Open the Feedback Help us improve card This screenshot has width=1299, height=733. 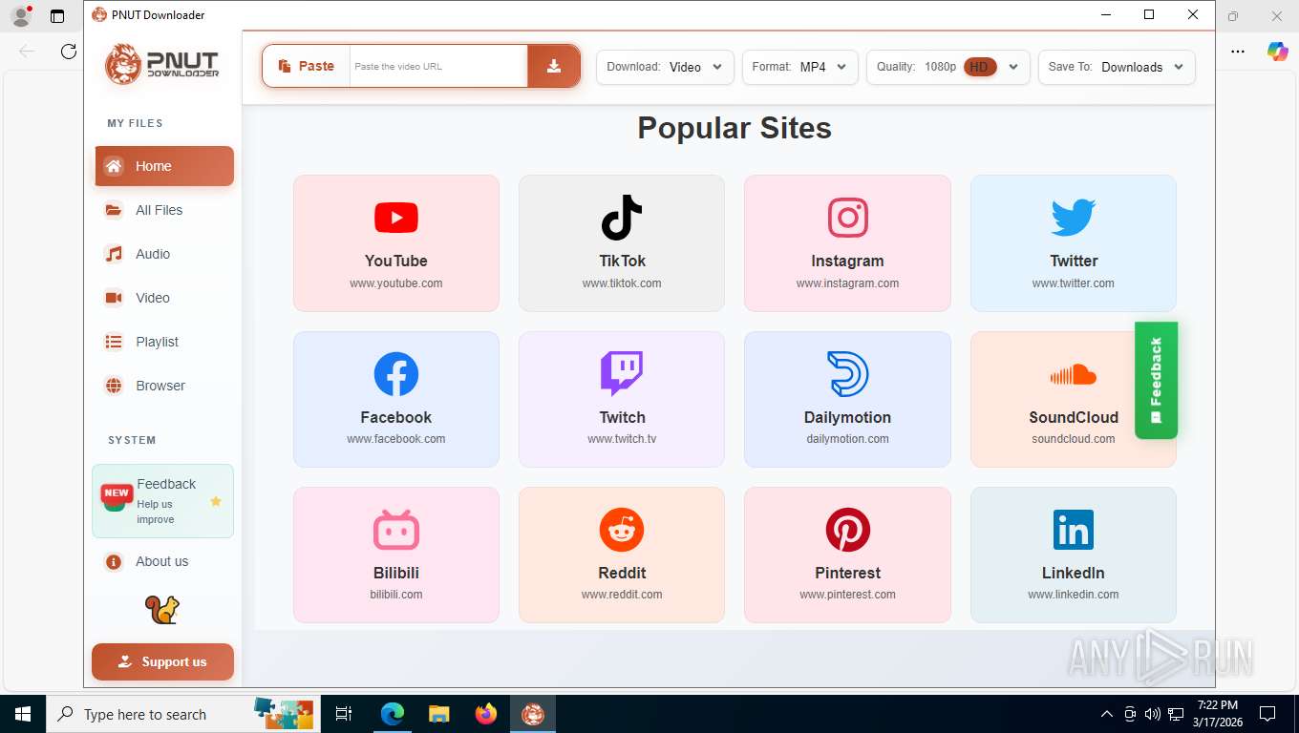162,501
